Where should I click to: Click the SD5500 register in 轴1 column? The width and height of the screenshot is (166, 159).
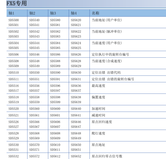tap(14, 20)
